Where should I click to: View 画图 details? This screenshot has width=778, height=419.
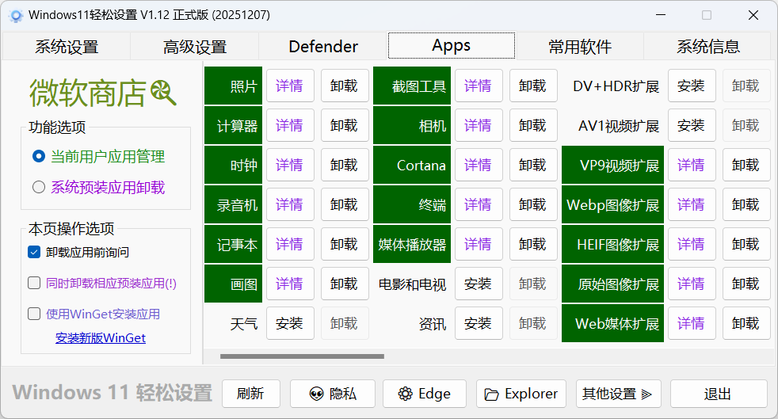coord(290,284)
